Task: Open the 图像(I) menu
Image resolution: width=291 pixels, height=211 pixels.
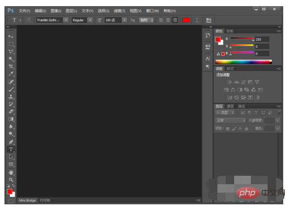Action: click(56, 11)
